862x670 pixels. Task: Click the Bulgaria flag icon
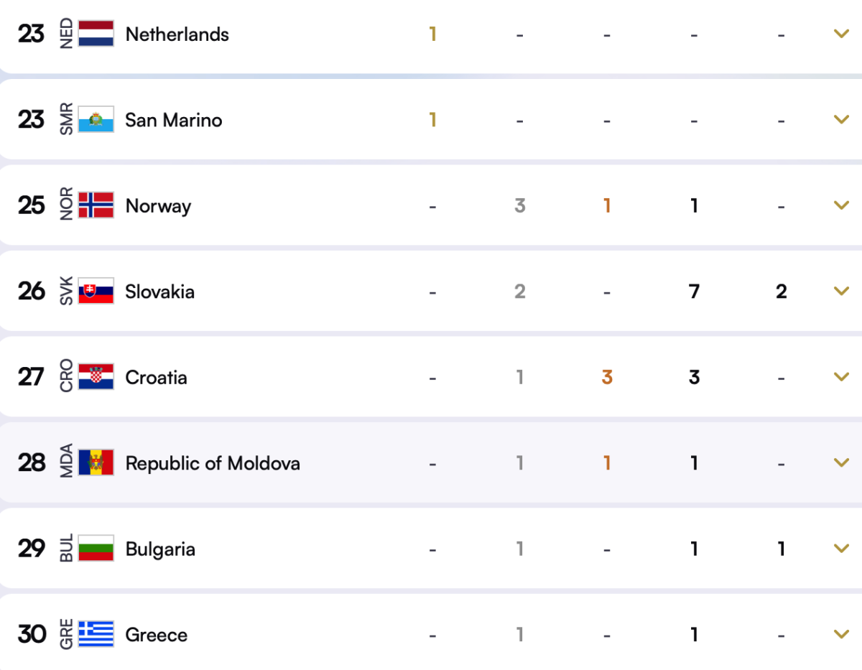[96, 549]
